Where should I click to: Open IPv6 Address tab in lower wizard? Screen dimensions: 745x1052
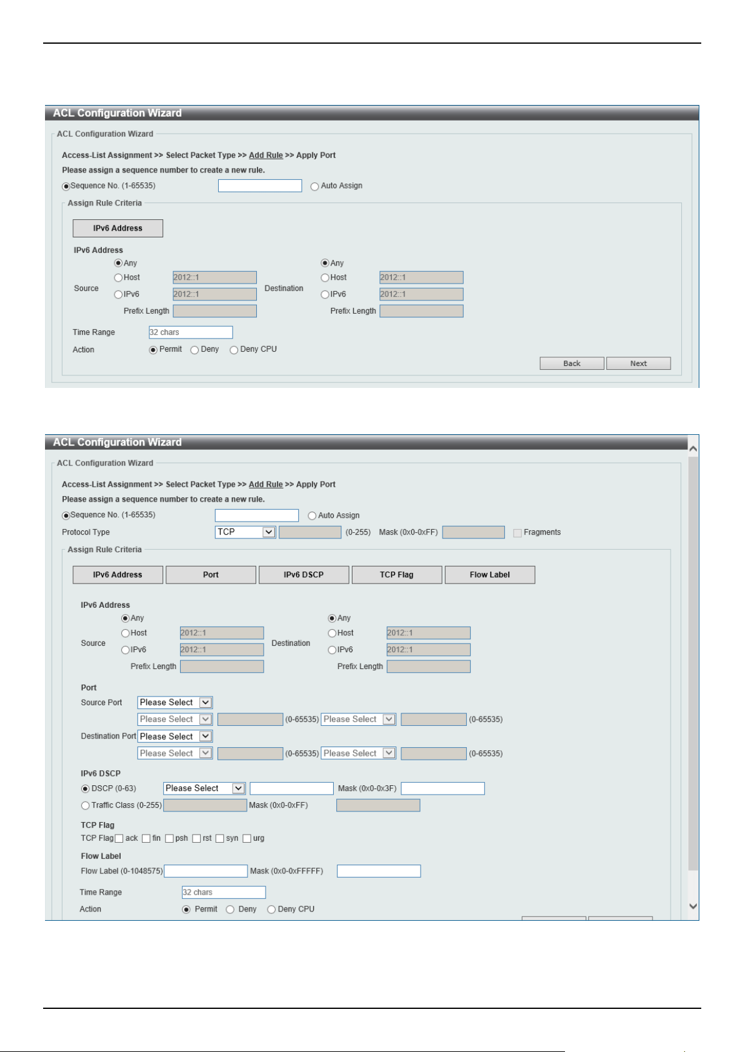(117, 575)
